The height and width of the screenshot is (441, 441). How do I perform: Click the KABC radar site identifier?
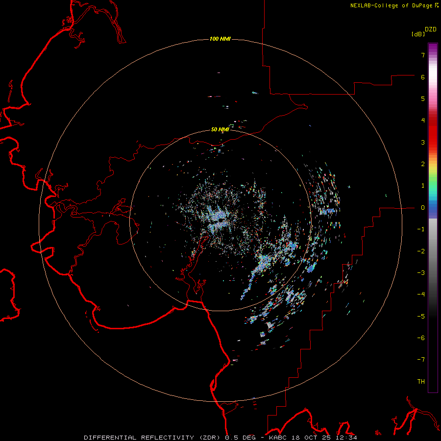(278, 438)
